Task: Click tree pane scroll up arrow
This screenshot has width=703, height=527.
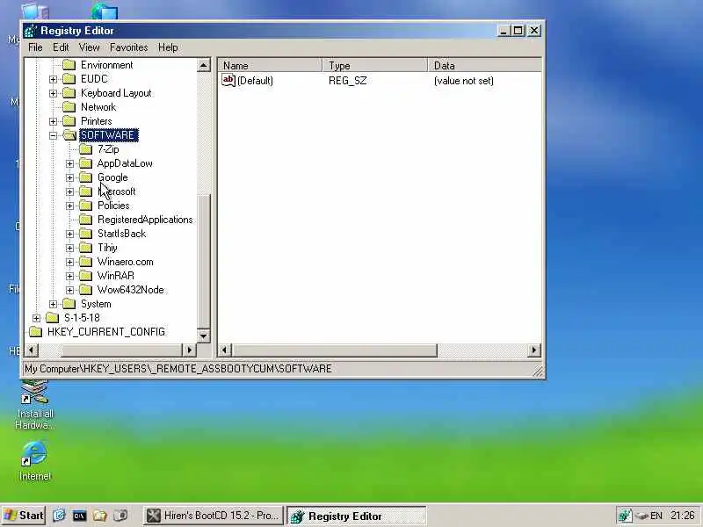Action: [x=203, y=65]
